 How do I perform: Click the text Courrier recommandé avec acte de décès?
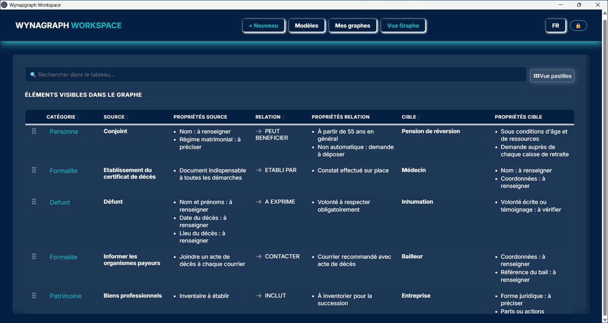[354, 260]
